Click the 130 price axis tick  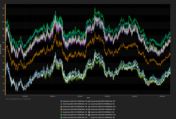[x=3, y=36]
